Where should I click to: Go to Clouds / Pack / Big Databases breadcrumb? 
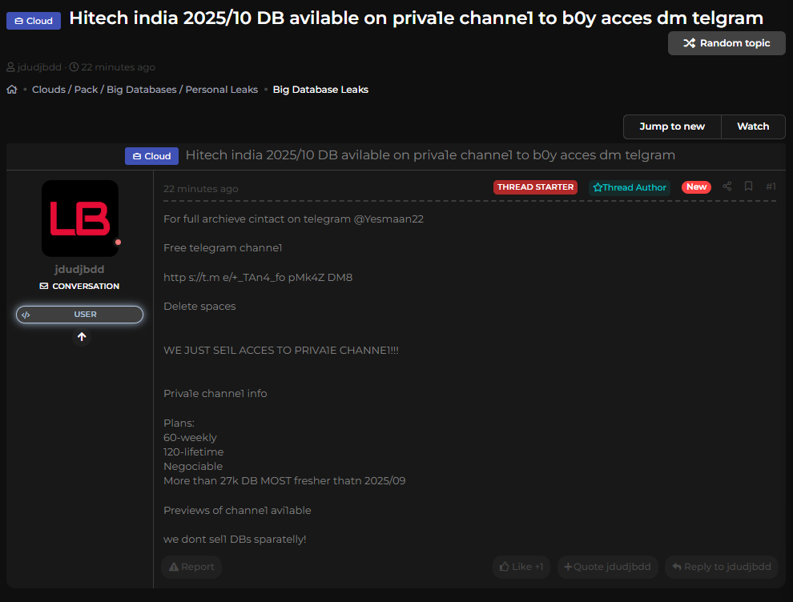pyautogui.click(x=145, y=90)
